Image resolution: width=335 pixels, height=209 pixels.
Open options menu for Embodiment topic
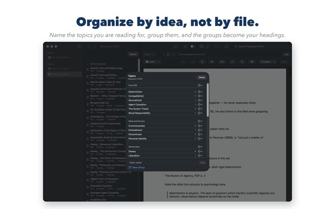point(200,130)
